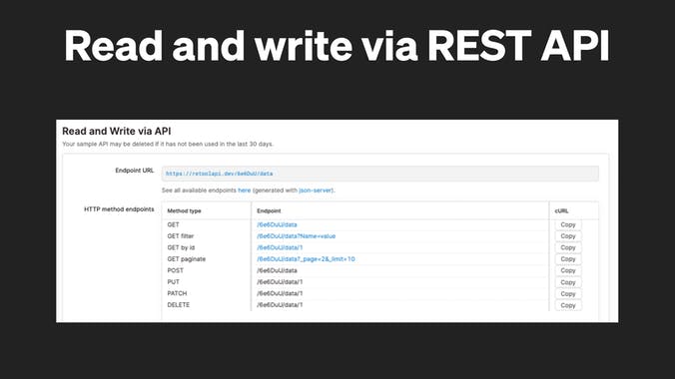Copy cURL for the GET paginate row

click(x=568, y=259)
